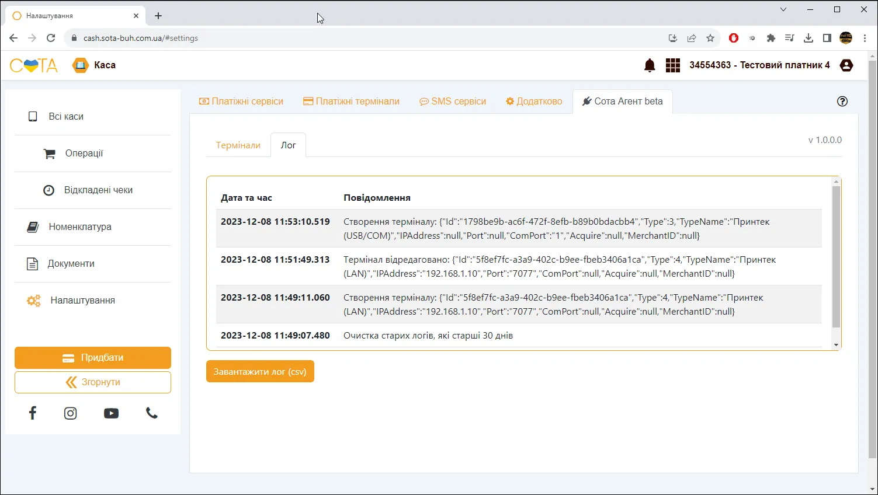Image resolution: width=878 pixels, height=495 pixels.
Task: Open YouTube icon in sidebar
Action: tap(111, 413)
